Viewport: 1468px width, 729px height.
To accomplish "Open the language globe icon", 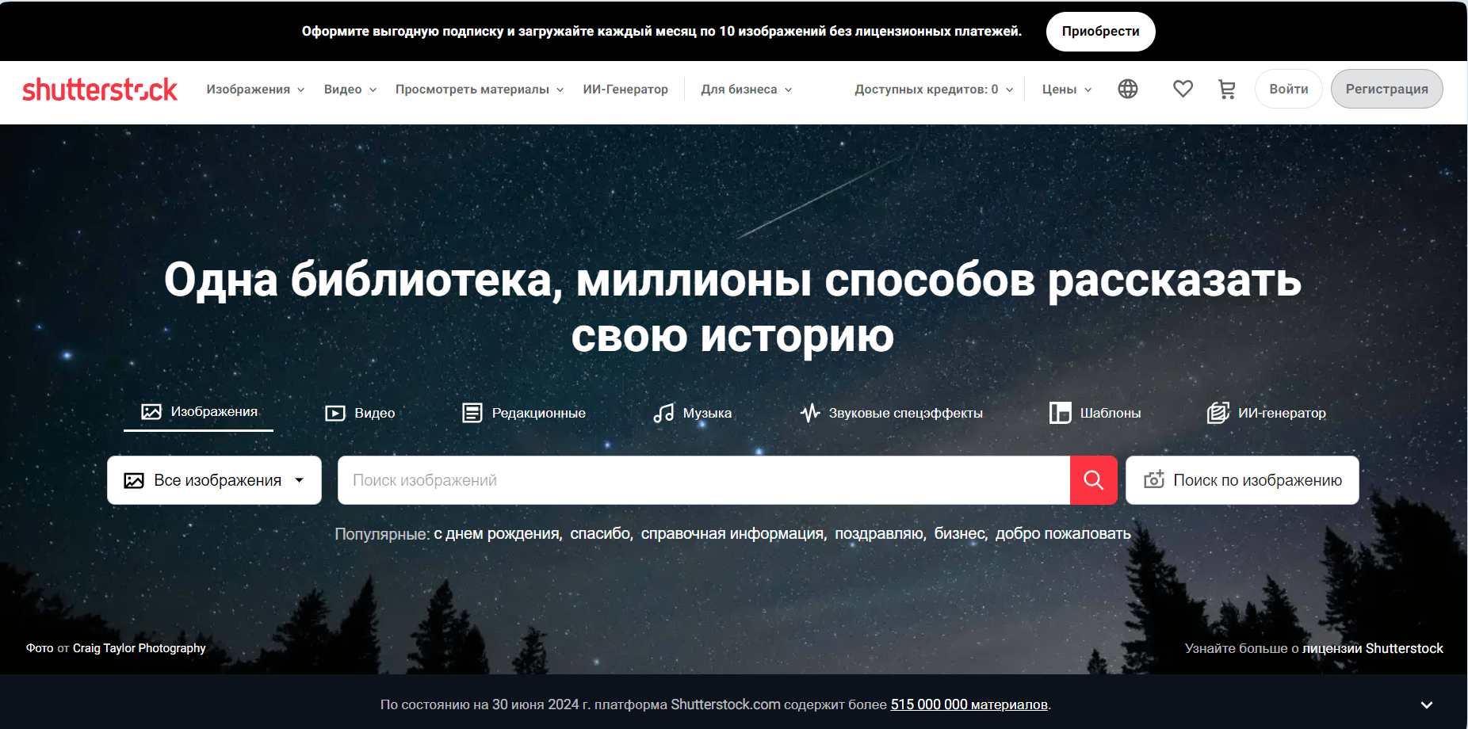I will [x=1127, y=89].
